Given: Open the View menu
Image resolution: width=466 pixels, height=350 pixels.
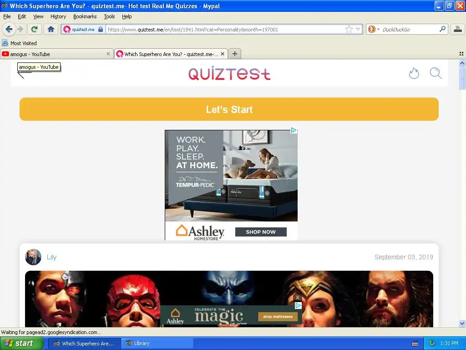Looking at the screenshot, I should click(x=38, y=16).
